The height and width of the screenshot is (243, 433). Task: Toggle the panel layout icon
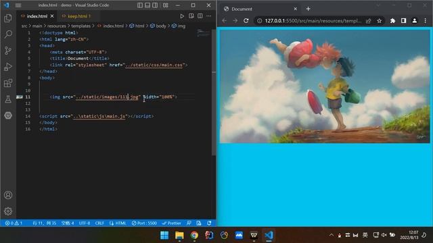pyautogui.click(x=147, y=5)
